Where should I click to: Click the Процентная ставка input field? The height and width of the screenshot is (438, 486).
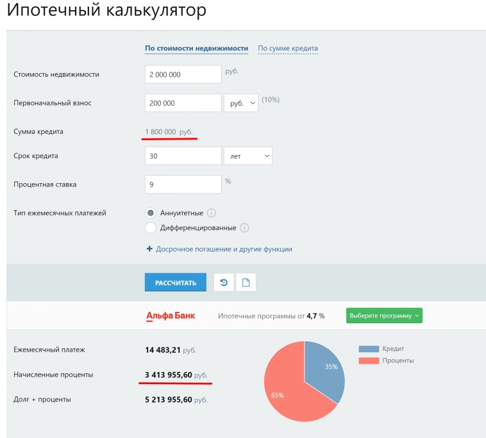point(183,184)
